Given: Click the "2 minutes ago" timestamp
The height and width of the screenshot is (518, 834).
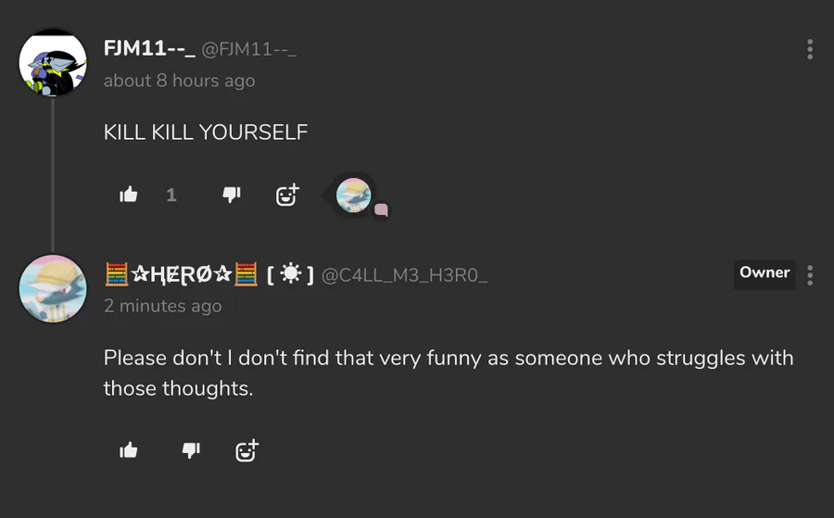Looking at the screenshot, I should pos(162,306).
